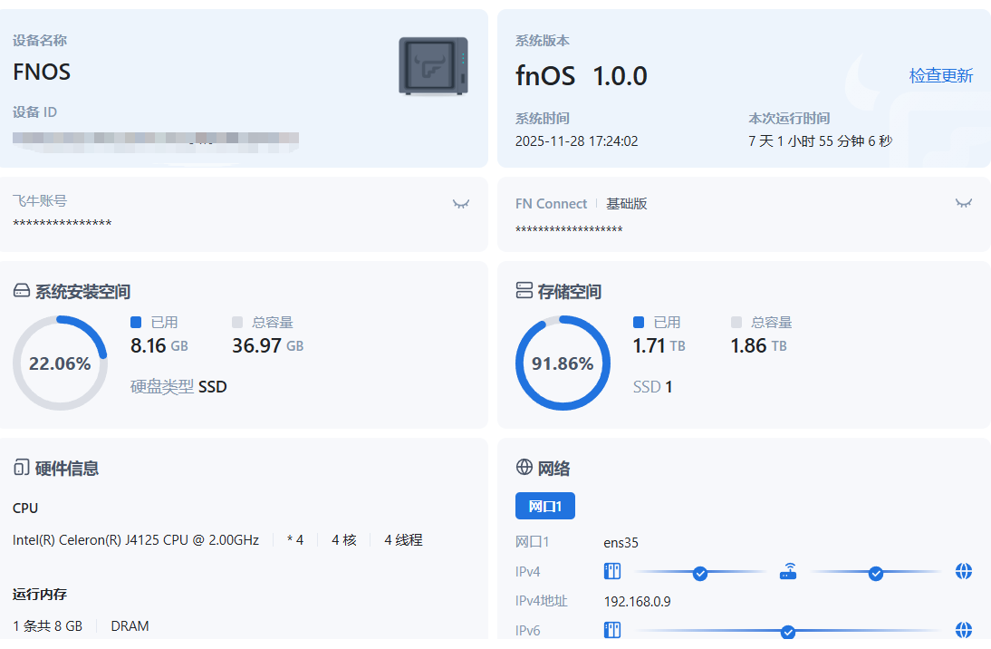Click the IPv6 row NAS device icon
The height and width of the screenshot is (649, 991).
click(611, 630)
